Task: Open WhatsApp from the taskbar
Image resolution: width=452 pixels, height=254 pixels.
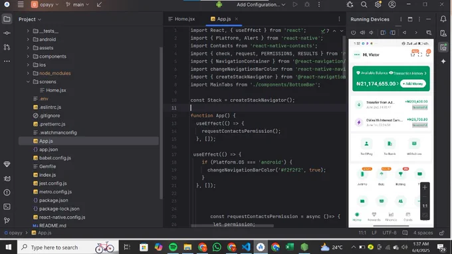Action: tap(217, 247)
